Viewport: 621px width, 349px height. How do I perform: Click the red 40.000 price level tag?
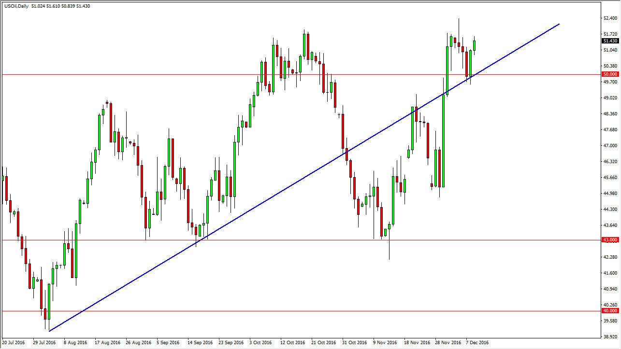[x=610, y=311]
